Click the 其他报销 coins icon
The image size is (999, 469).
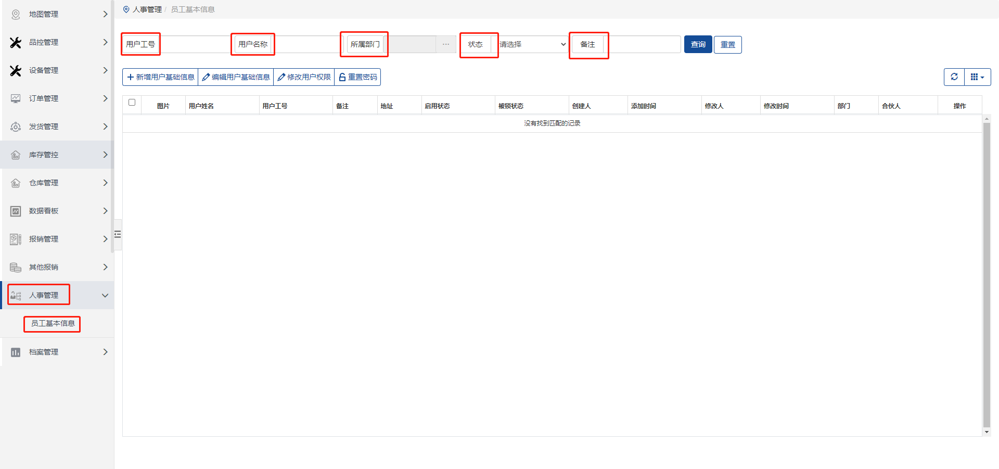coord(16,267)
